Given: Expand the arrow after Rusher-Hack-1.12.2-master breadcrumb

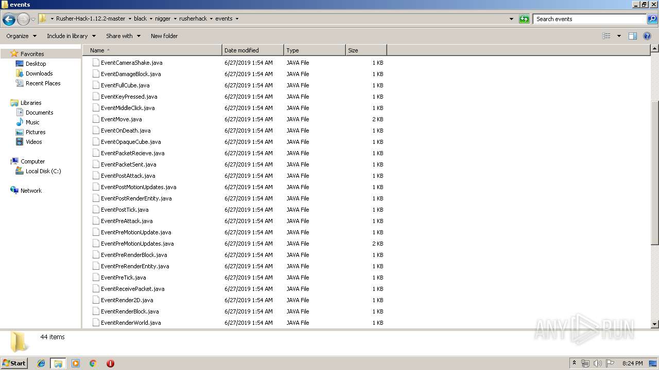Looking at the screenshot, I should (130, 18).
